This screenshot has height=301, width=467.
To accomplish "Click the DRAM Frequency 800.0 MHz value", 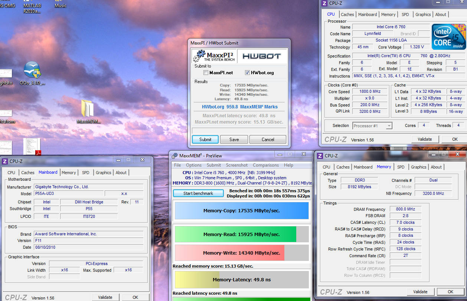I will pos(405,209).
